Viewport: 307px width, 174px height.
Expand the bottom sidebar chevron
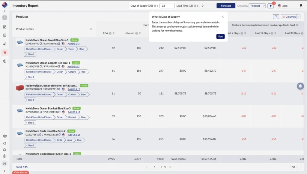4,171
